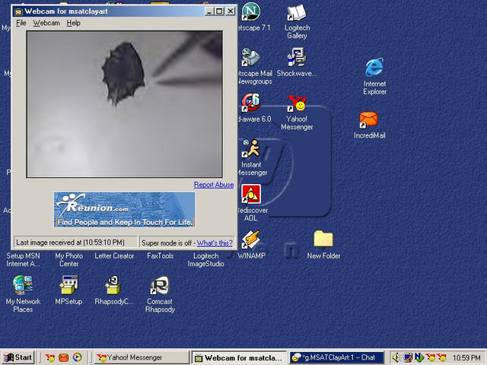Viewport: 487px width, 365px height.
Task: Open the File menu in Webcam window
Action: click(21, 23)
